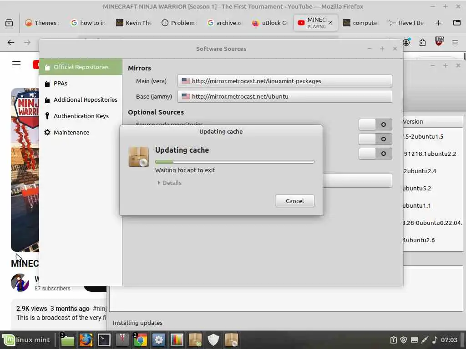The image size is (466, 349).
Task: Click the Authentication Keys key icon
Action: click(x=47, y=116)
